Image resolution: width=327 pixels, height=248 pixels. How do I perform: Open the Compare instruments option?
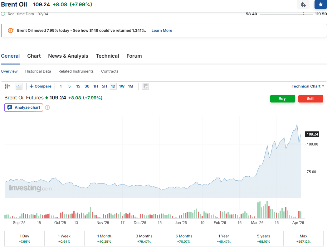click(41, 86)
